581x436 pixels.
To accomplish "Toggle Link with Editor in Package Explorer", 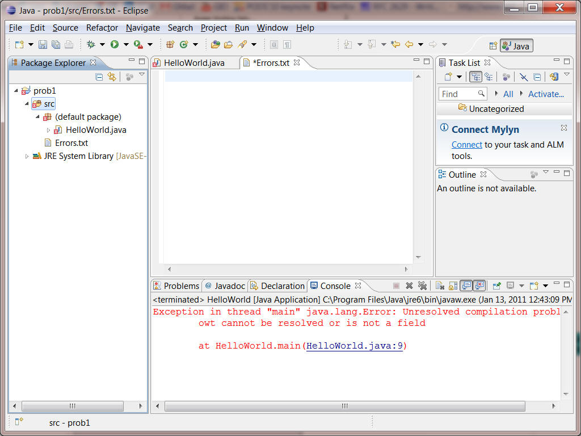I will tap(112, 77).
